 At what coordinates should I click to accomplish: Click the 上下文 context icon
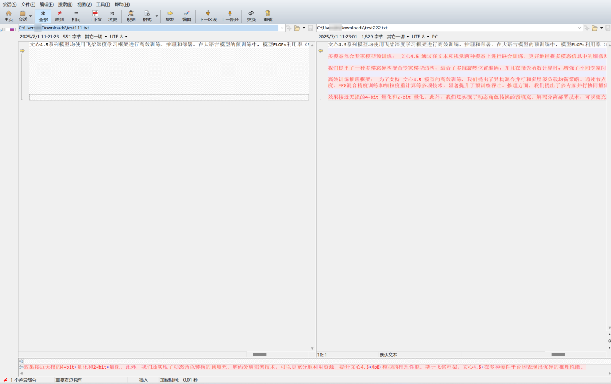95,16
